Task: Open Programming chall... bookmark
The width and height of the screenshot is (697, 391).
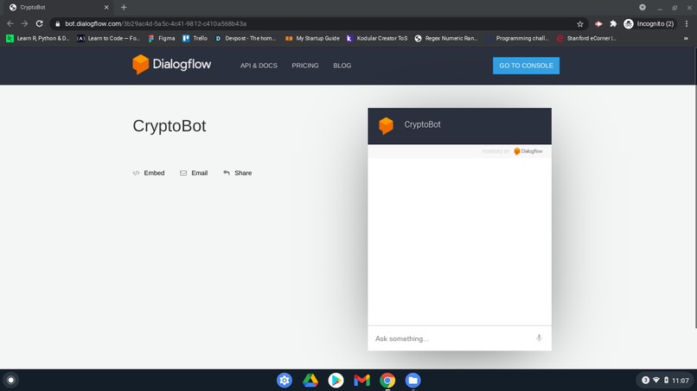Action: [x=518, y=38]
